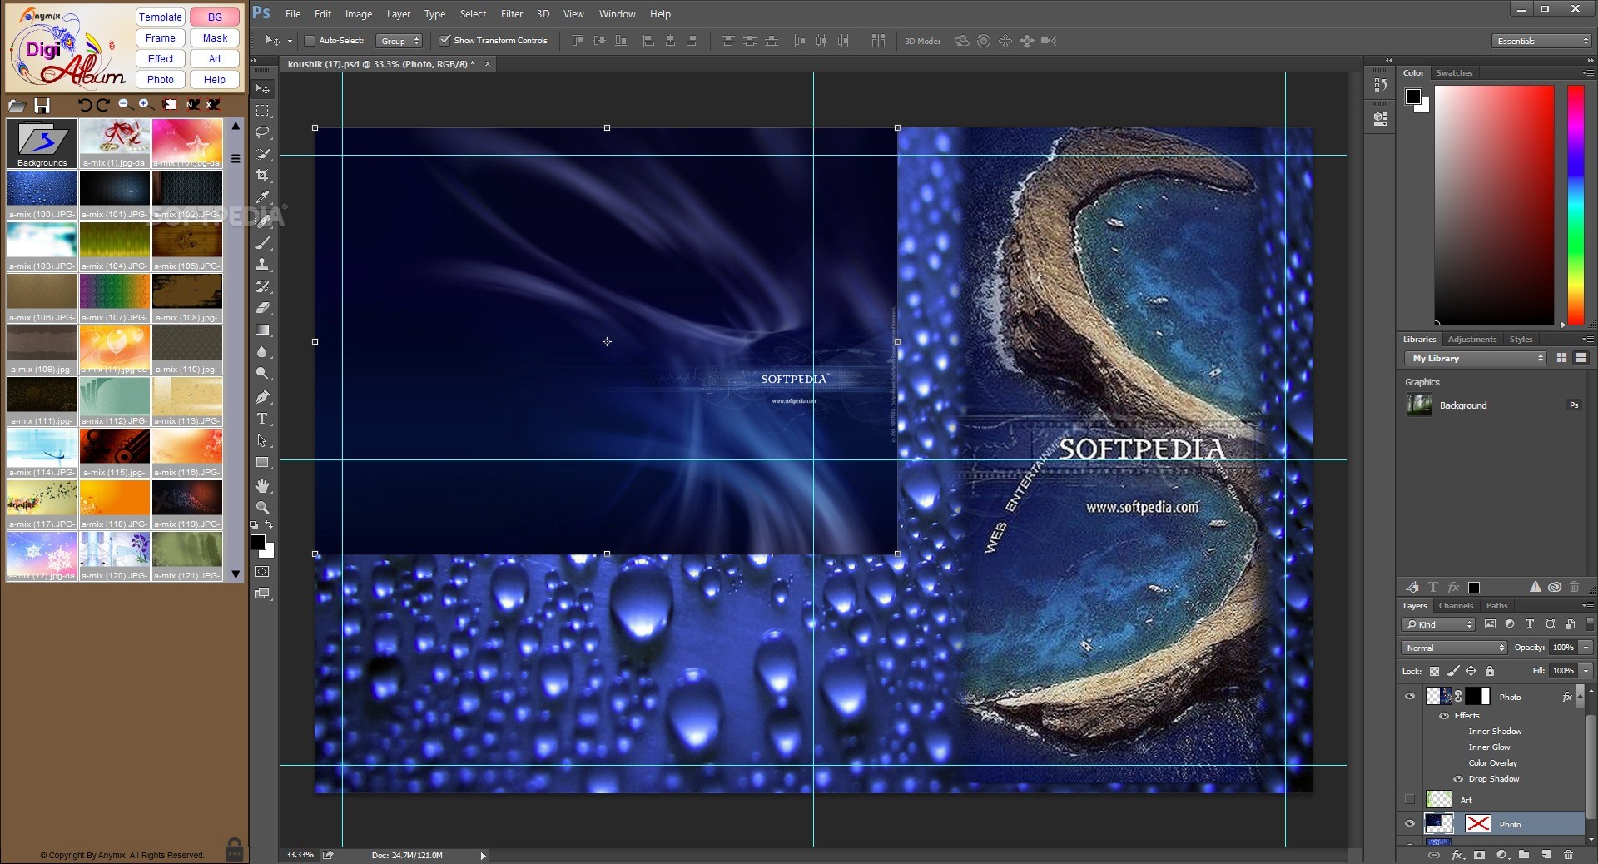The width and height of the screenshot is (1598, 864).
Task: Click the rainbow hue slider strip
Action: 1576,205
